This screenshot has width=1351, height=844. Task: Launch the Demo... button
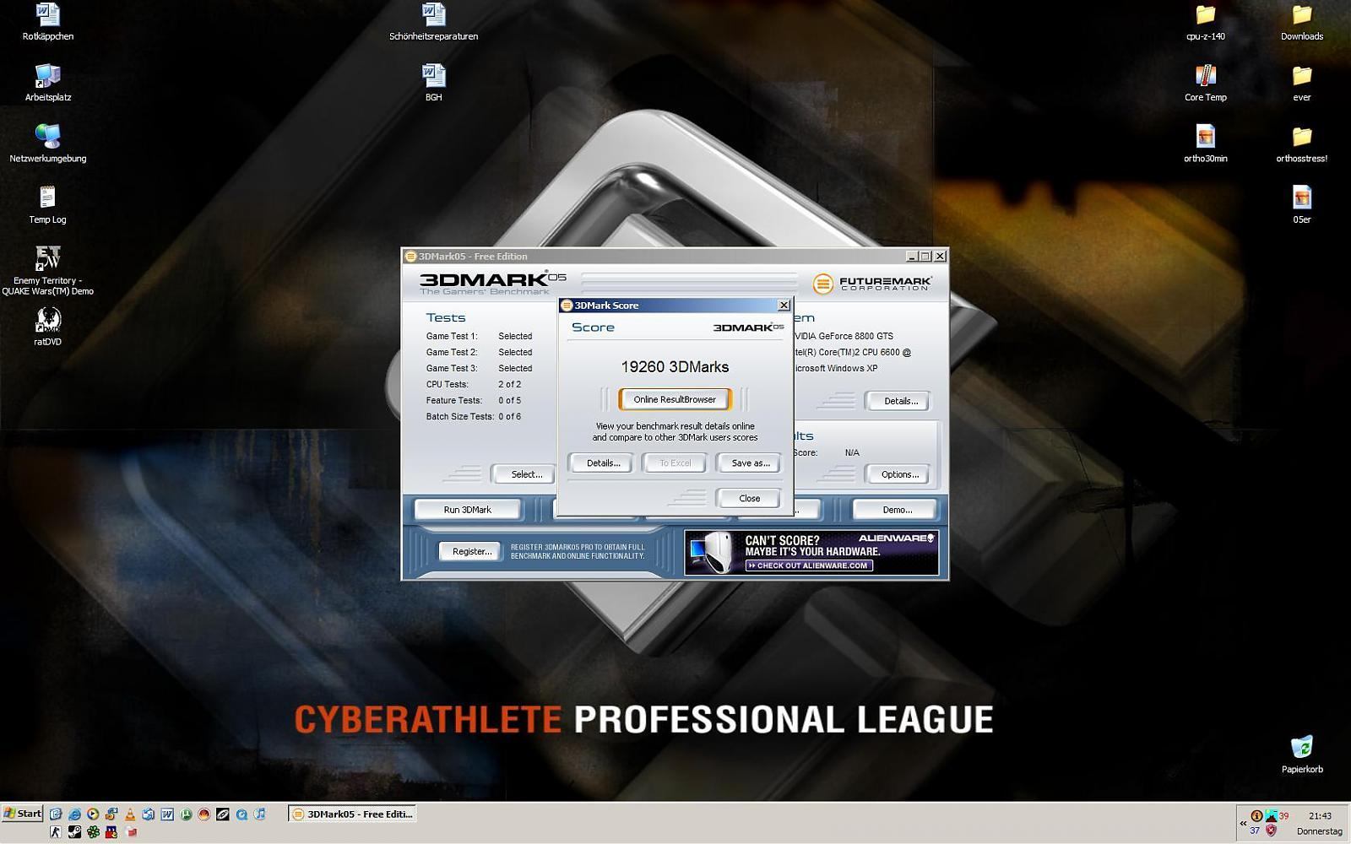click(897, 510)
